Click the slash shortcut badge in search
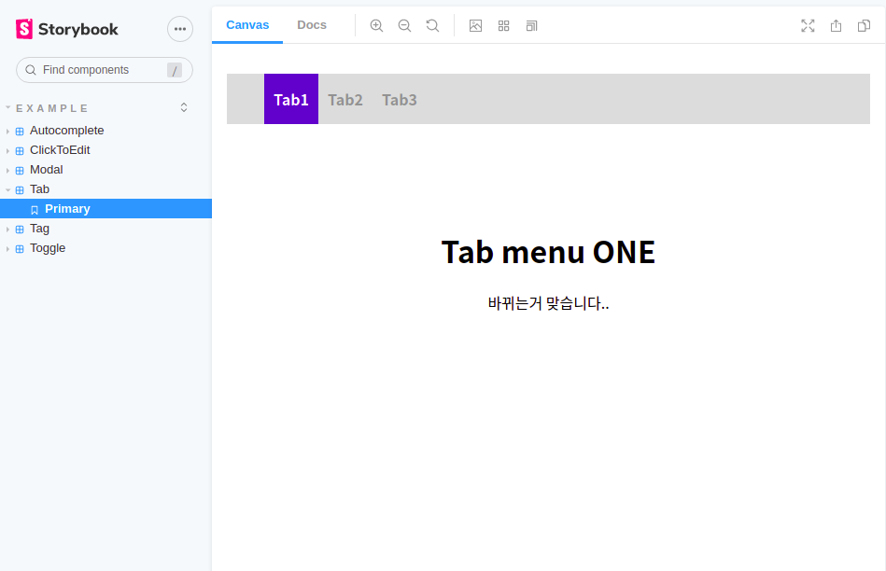 (x=175, y=70)
